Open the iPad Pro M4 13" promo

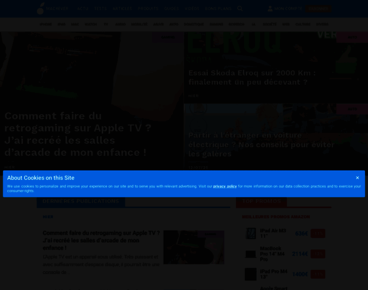[x=274, y=274]
